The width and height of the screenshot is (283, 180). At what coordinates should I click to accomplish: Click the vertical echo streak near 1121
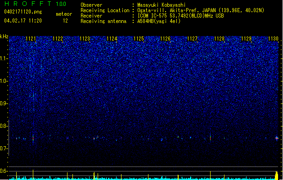tap(33, 138)
